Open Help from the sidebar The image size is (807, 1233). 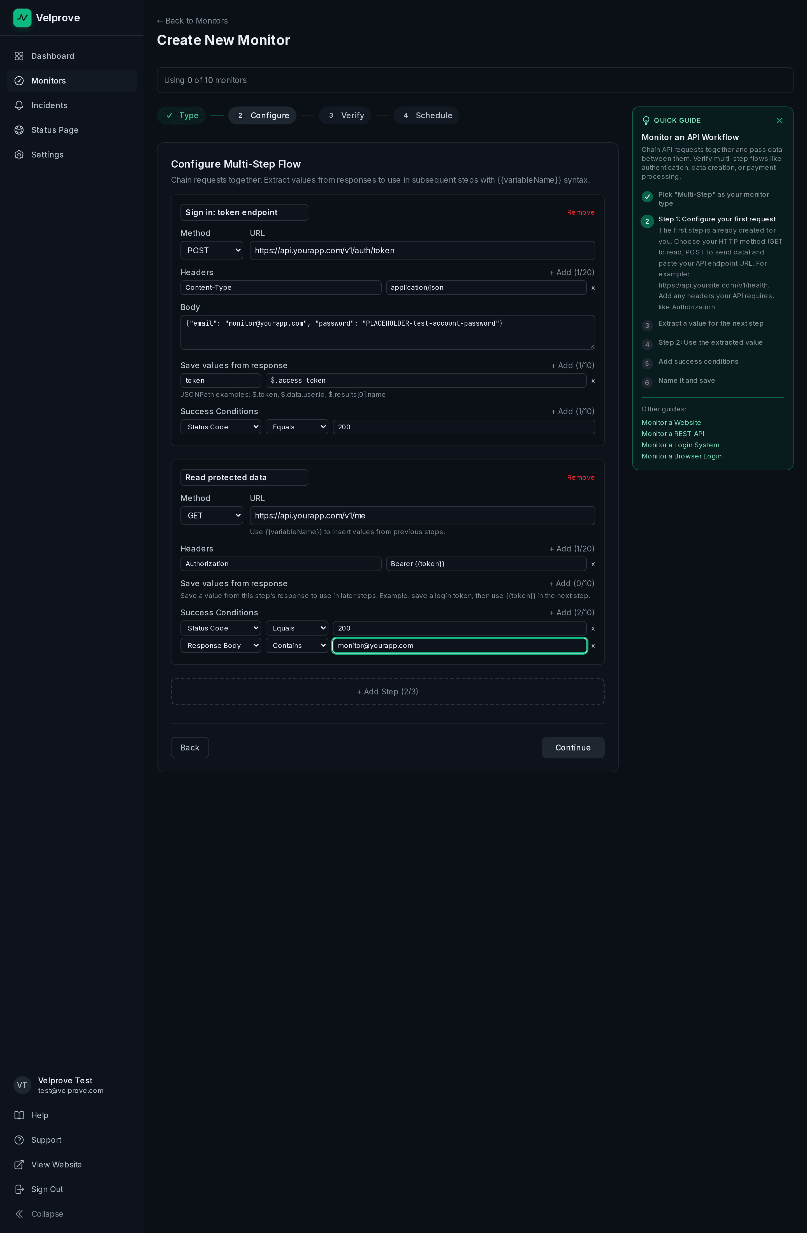click(x=71, y=1115)
